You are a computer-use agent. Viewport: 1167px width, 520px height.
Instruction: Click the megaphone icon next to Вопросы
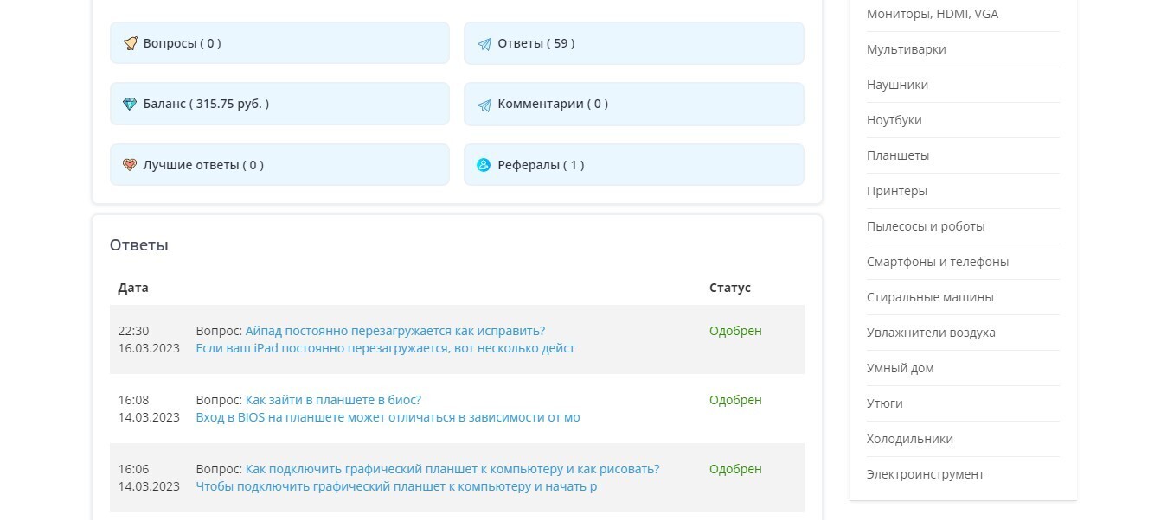(x=131, y=42)
